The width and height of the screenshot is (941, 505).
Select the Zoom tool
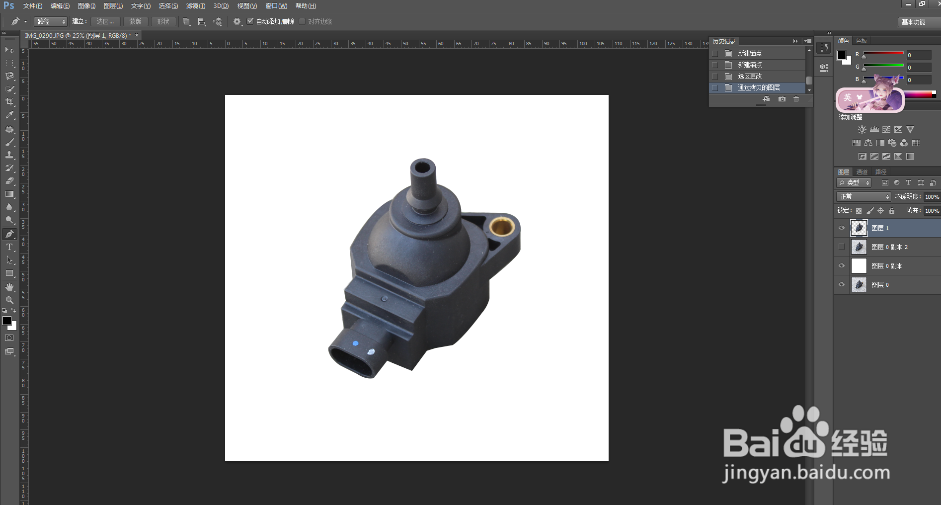tap(9, 300)
